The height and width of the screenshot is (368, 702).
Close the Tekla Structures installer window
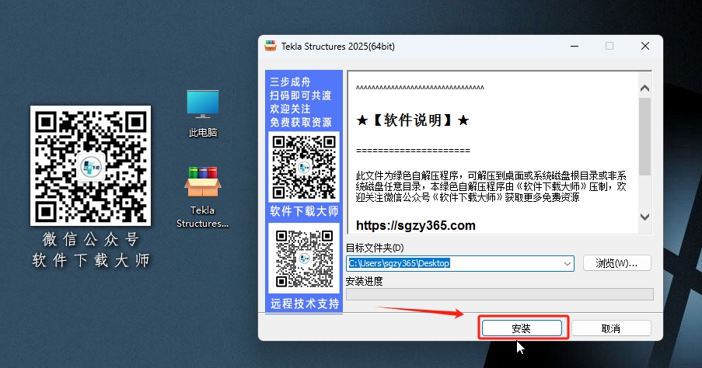(x=644, y=46)
